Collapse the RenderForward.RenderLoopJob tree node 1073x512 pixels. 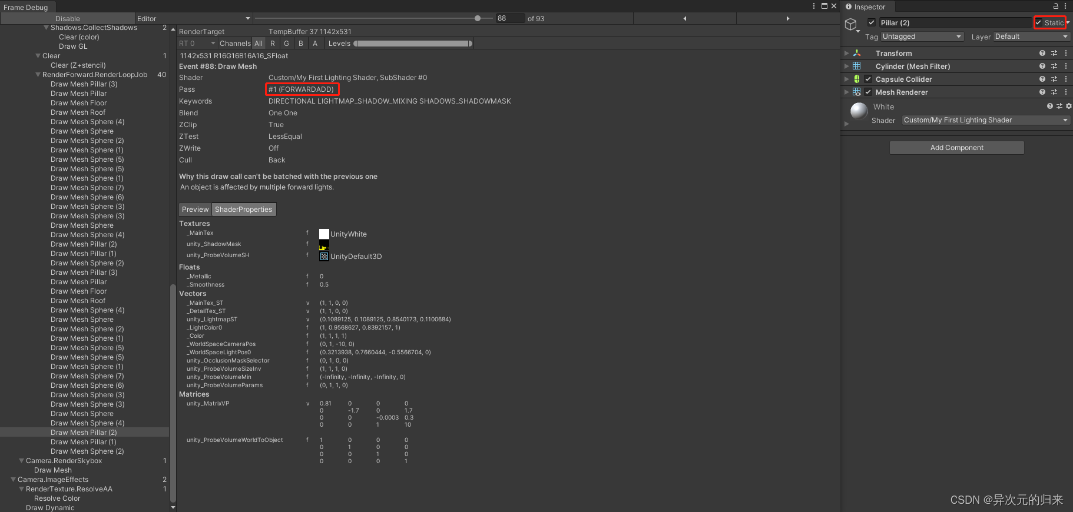point(38,75)
